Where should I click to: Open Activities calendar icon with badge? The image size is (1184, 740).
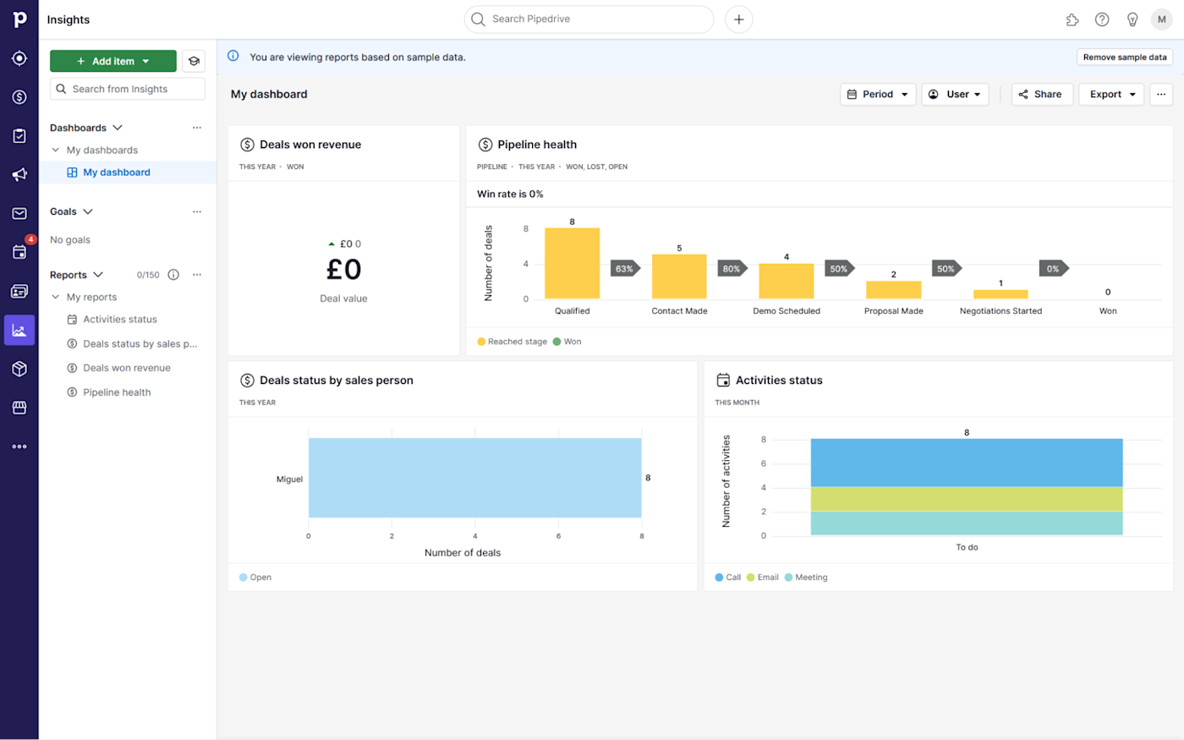(x=19, y=252)
